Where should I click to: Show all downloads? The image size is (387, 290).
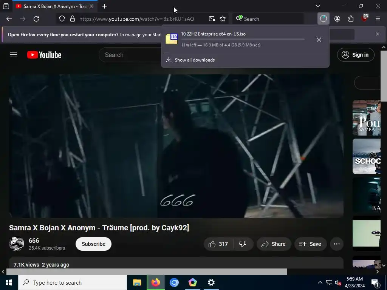[195, 60]
